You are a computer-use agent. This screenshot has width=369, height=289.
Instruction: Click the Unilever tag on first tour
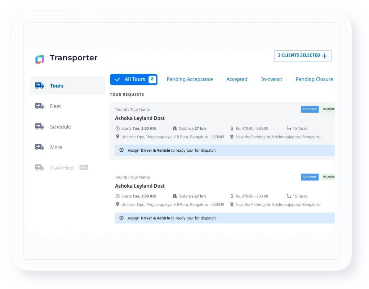click(x=310, y=109)
